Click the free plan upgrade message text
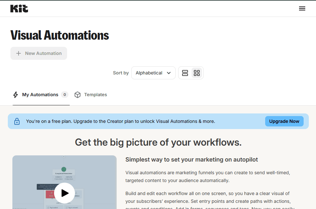316x209 pixels. click(121, 121)
